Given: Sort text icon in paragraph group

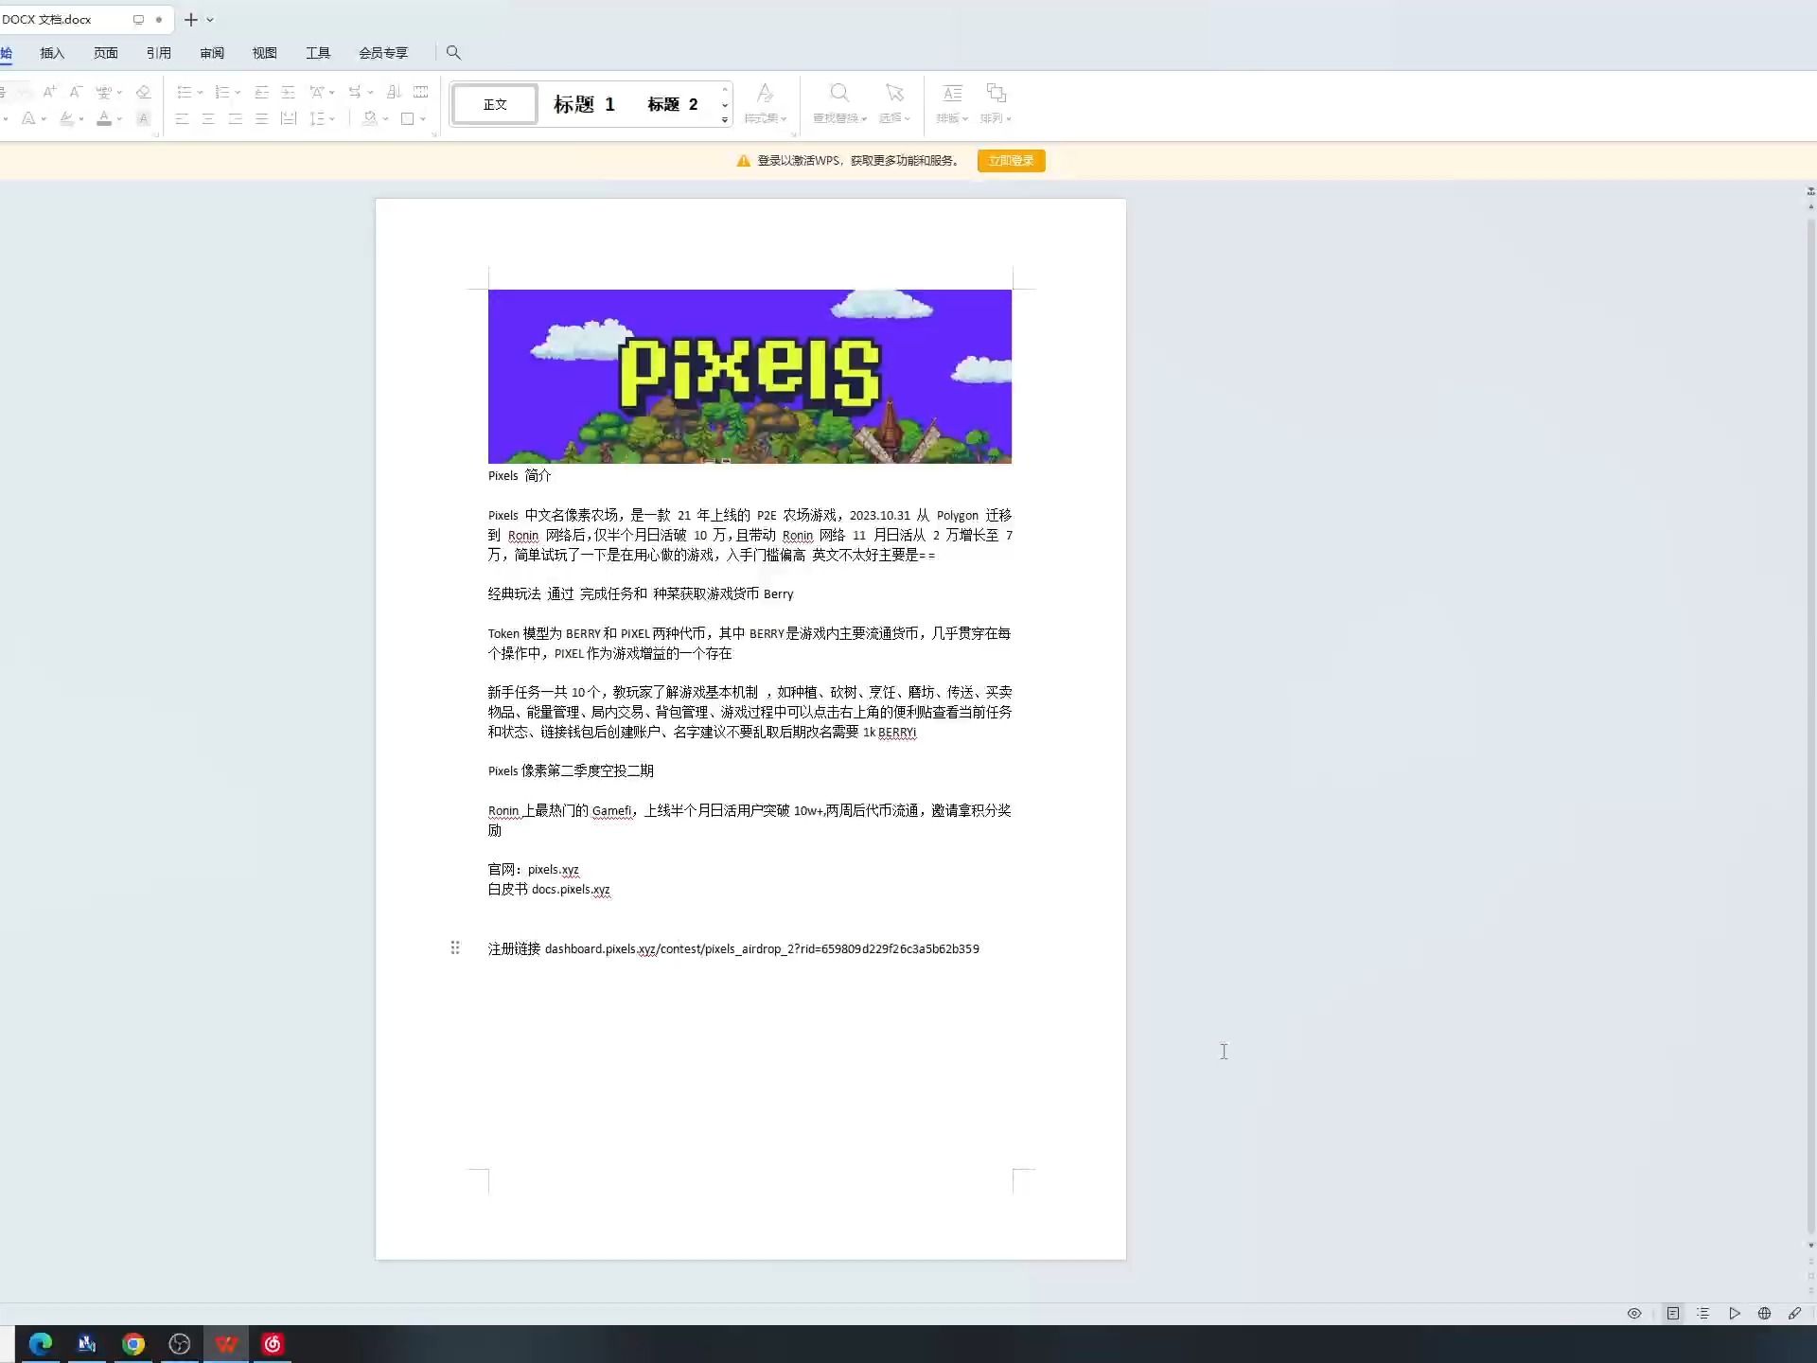Looking at the screenshot, I should [395, 92].
